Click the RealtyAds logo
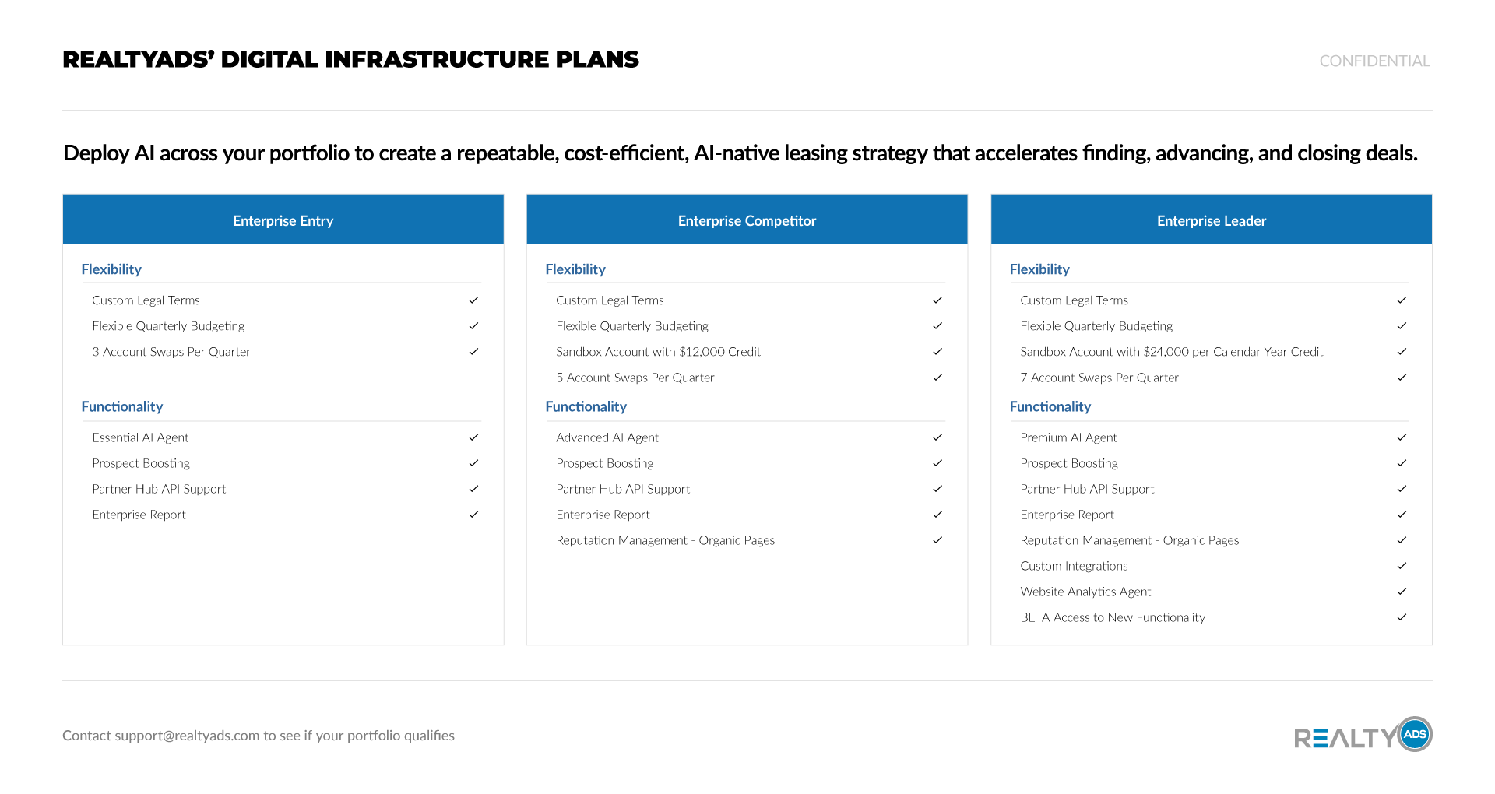 pyautogui.click(x=1363, y=734)
